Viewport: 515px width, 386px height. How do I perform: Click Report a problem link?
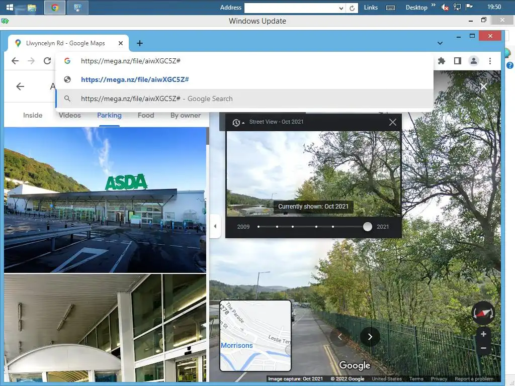pyautogui.click(x=474, y=379)
